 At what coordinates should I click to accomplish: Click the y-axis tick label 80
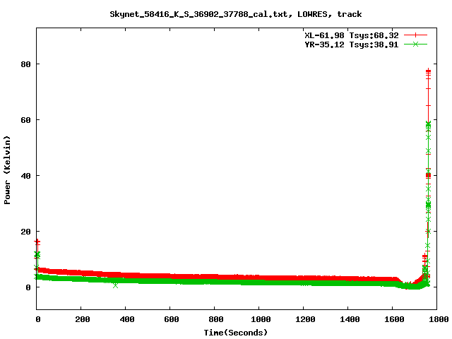click(x=25, y=64)
